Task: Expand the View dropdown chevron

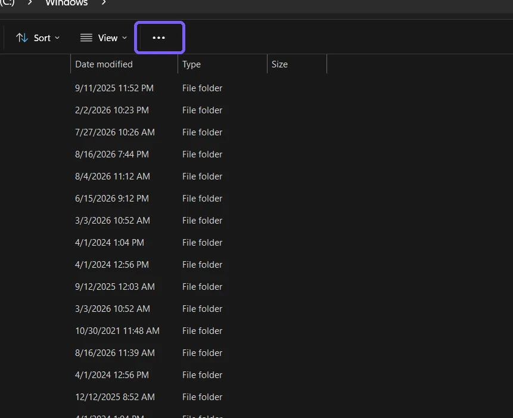Action: (125, 38)
